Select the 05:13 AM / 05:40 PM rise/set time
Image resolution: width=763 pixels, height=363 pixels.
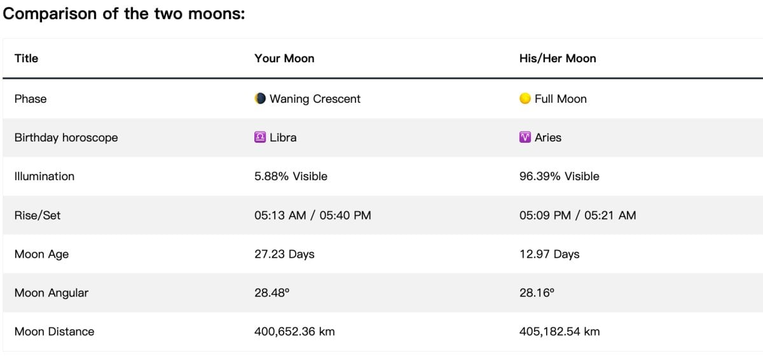point(312,215)
